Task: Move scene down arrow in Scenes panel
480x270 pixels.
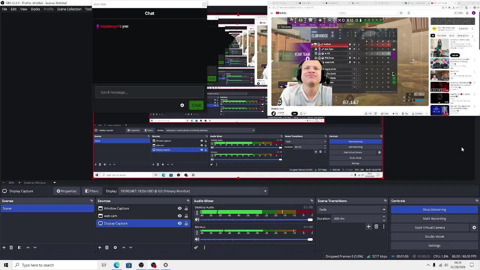Action: [35, 247]
